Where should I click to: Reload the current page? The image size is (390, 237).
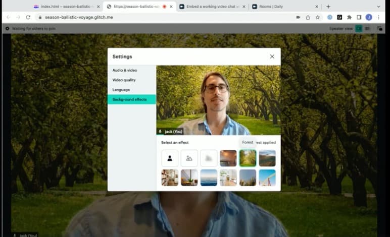pyautogui.click(x=28, y=17)
